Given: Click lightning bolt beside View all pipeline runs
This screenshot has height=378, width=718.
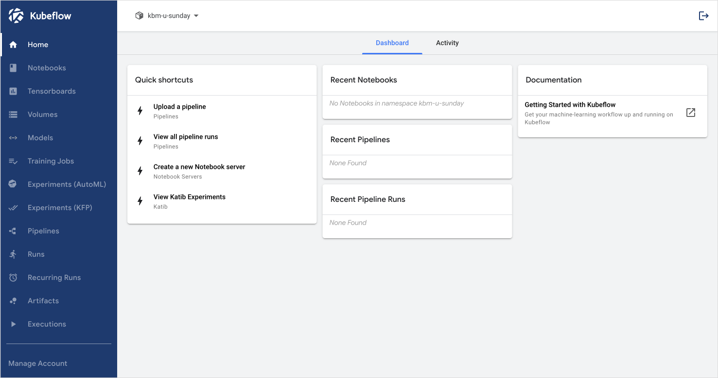Looking at the screenshot, I should pyautogui.click(x=140, y=141).
